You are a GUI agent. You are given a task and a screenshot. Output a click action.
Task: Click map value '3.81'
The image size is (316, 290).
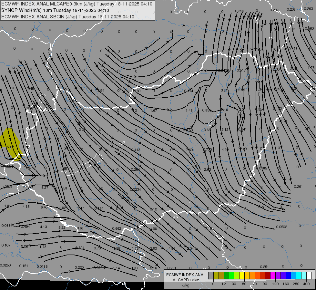[224, 90]
